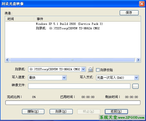The width and height of the screenshot is (146, 121).
Task: Click the right scroll arrow in message list
Action: pyautogui.click(x=138, y=60)
